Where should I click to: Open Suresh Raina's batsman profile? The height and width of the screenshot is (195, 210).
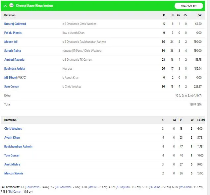click(x=13, y=51)
